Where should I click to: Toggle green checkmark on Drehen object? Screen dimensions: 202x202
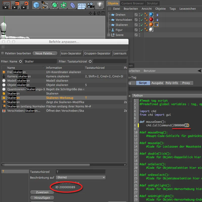(x=142, y=15)
